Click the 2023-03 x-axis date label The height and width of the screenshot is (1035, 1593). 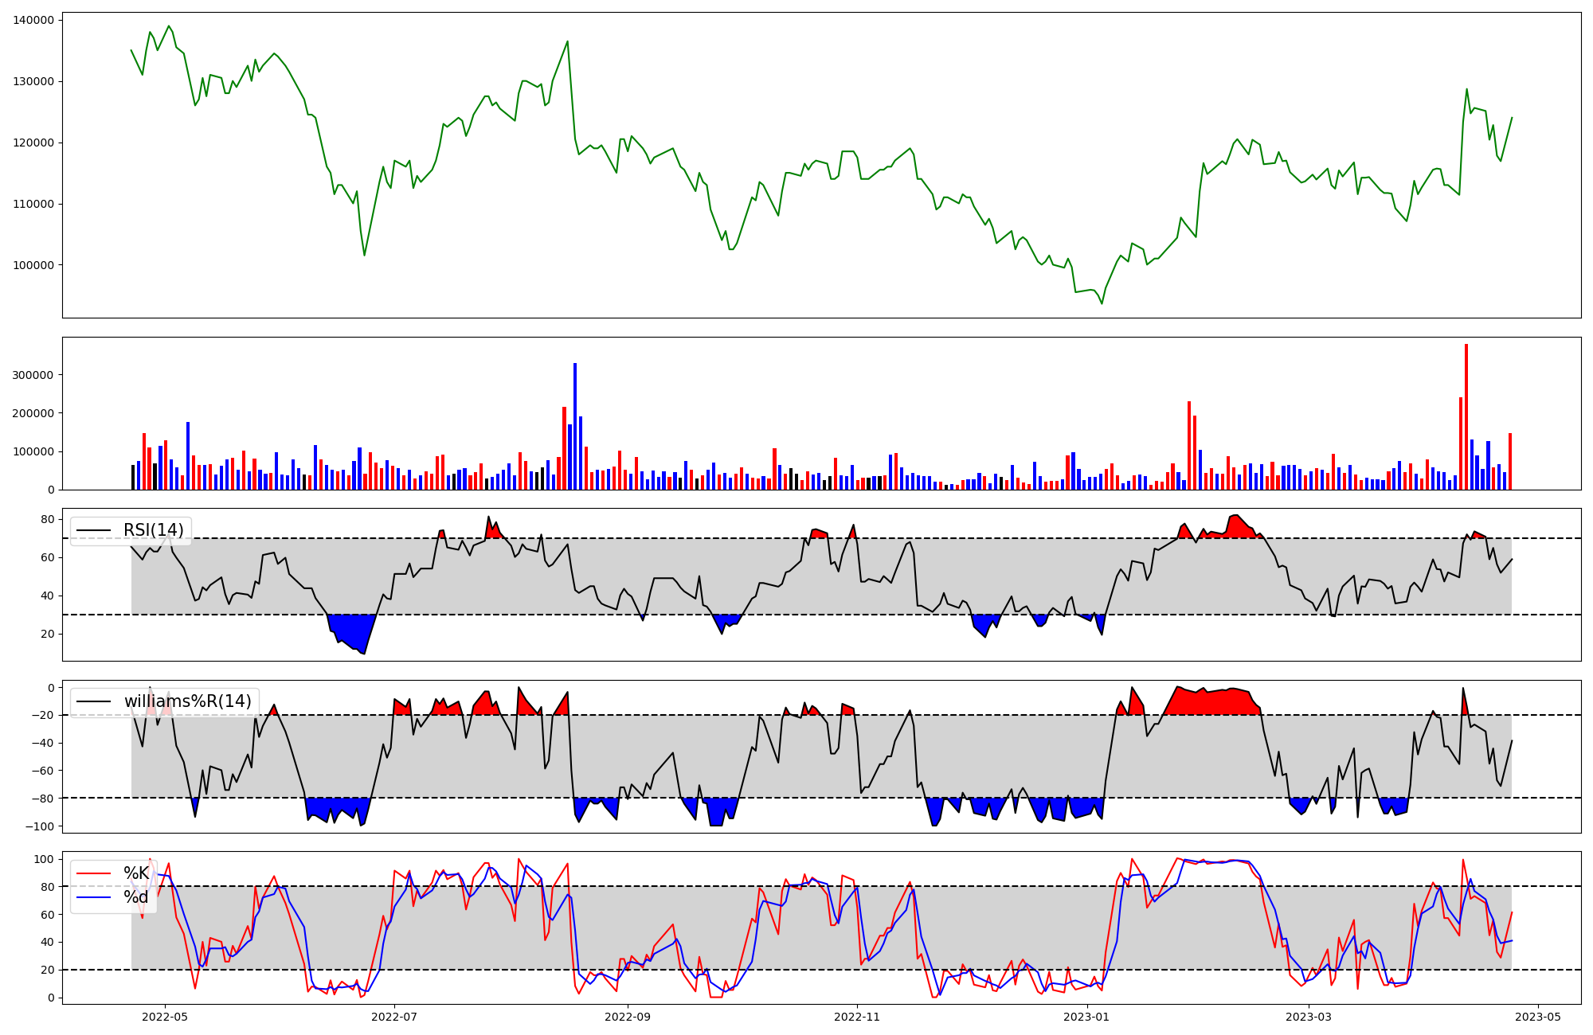(1309, 1017)
